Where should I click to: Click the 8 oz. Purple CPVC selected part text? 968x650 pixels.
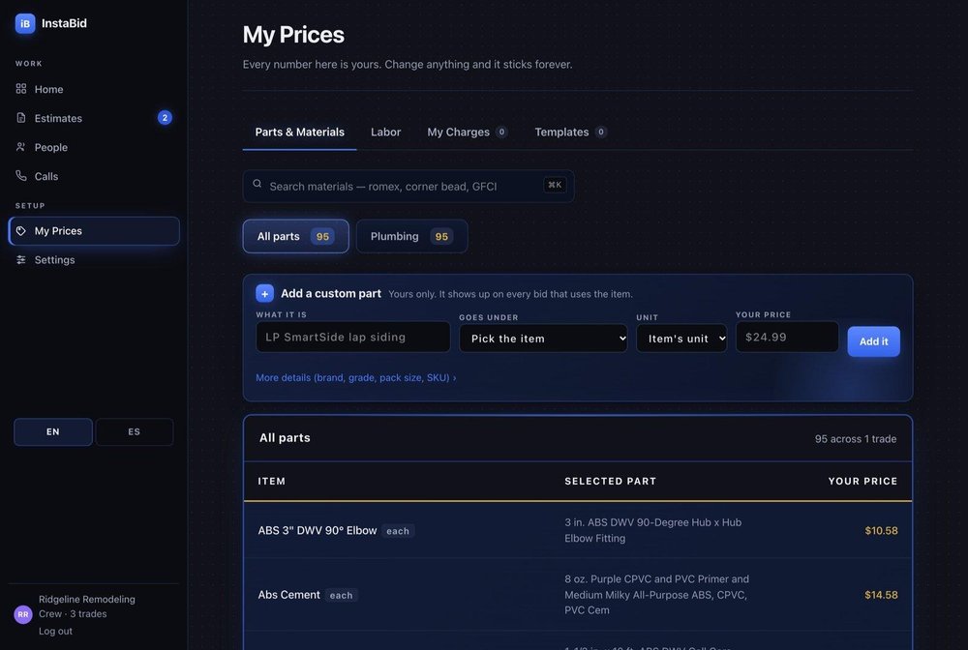657,595
